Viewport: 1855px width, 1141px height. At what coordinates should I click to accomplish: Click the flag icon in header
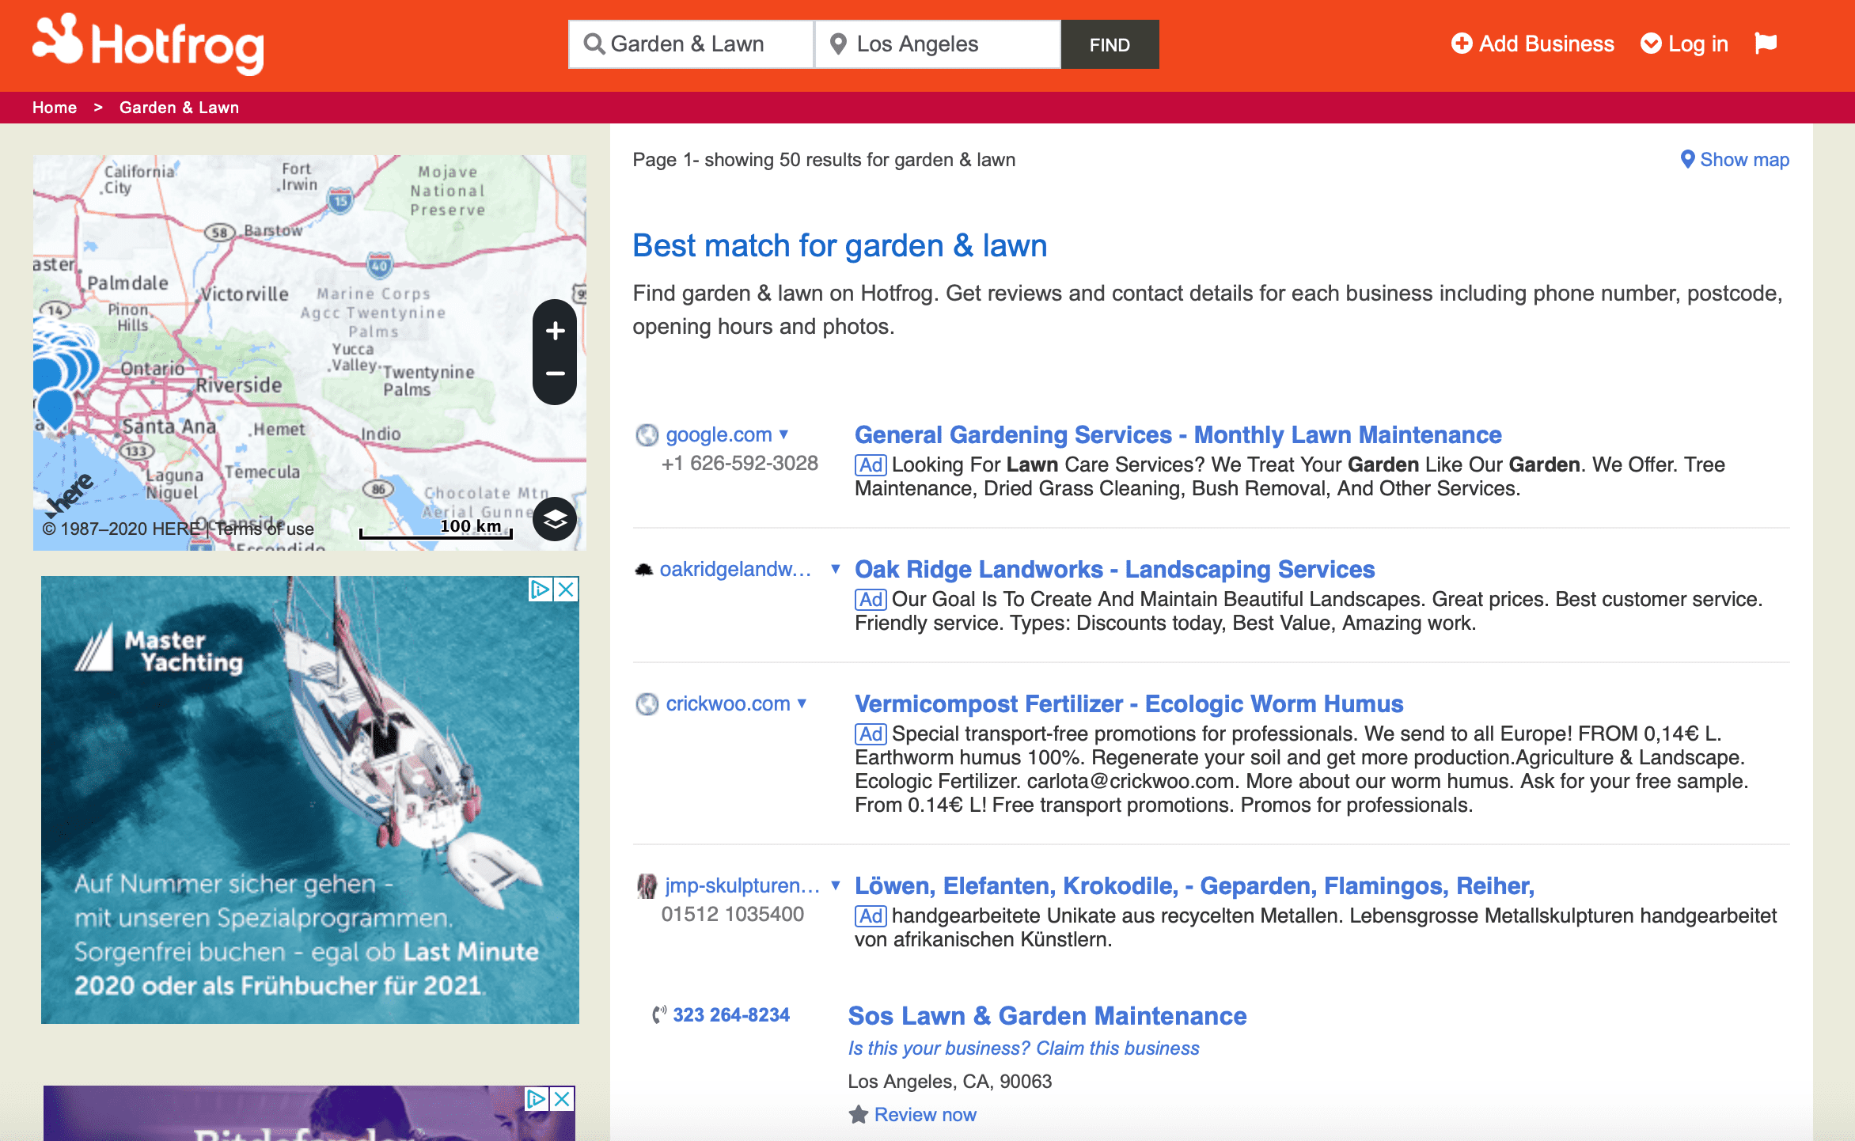pos(1766,43)
